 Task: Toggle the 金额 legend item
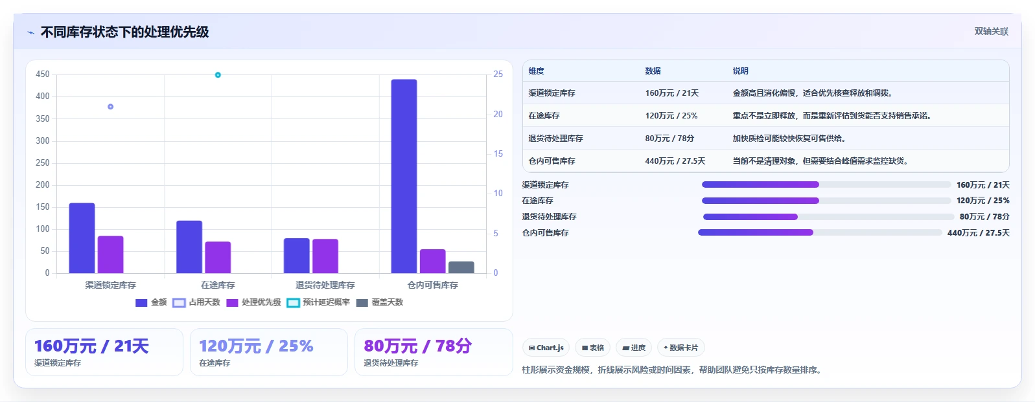click(151, 302)
